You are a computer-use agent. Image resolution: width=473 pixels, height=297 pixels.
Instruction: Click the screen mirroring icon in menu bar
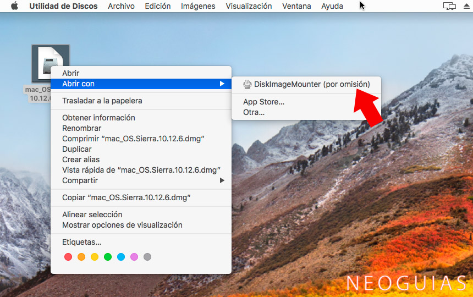[449, 6]
